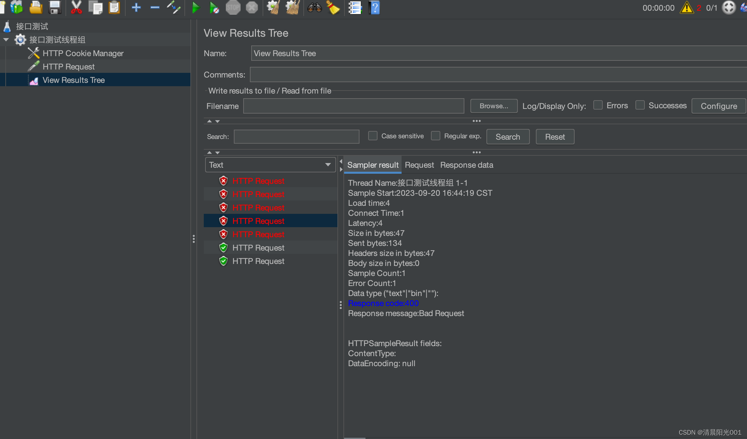The image size is (747, 439).
Task: Click the Filename input field
Action: [353, 106]
